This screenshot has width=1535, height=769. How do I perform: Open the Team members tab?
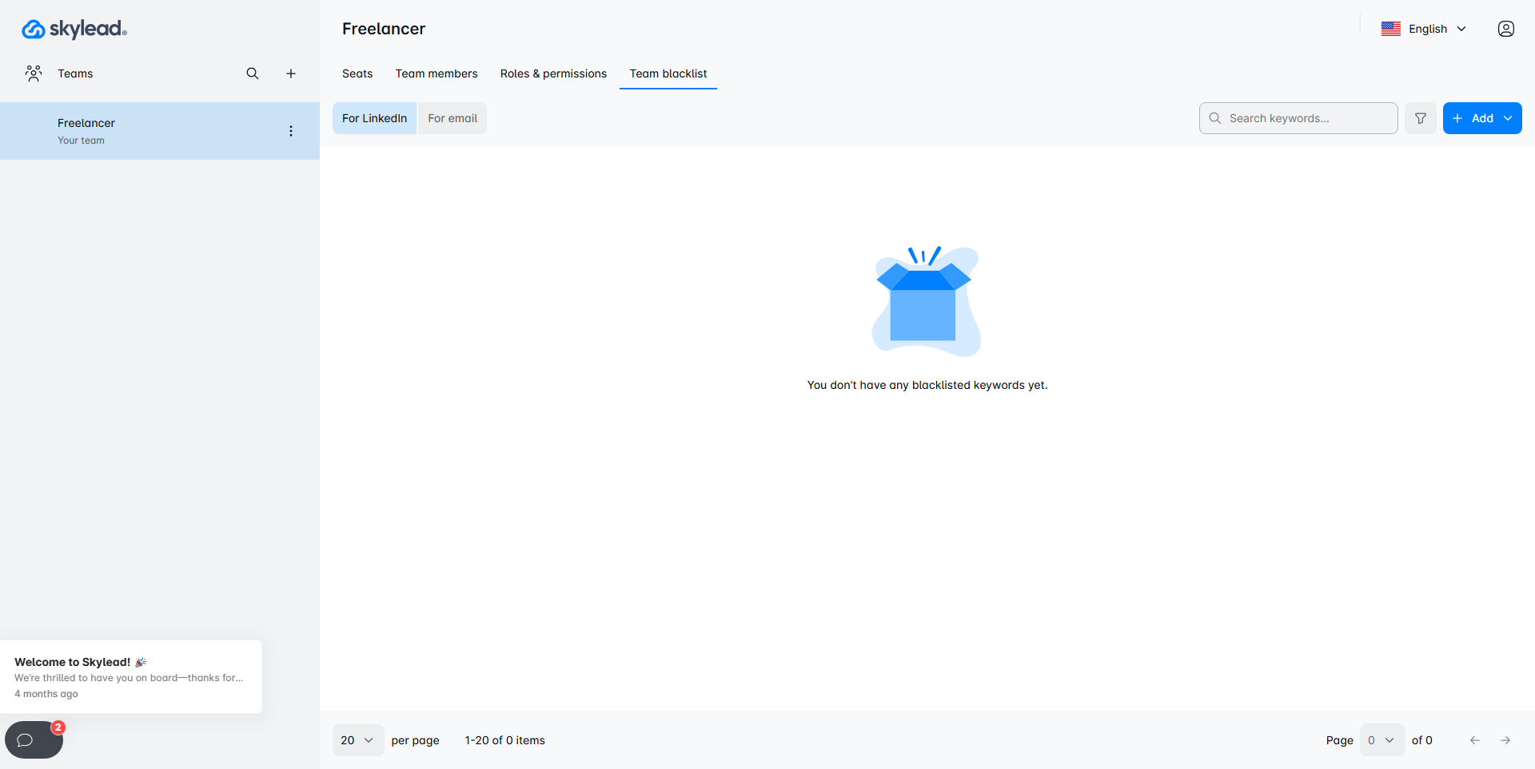tap(437, 73)
